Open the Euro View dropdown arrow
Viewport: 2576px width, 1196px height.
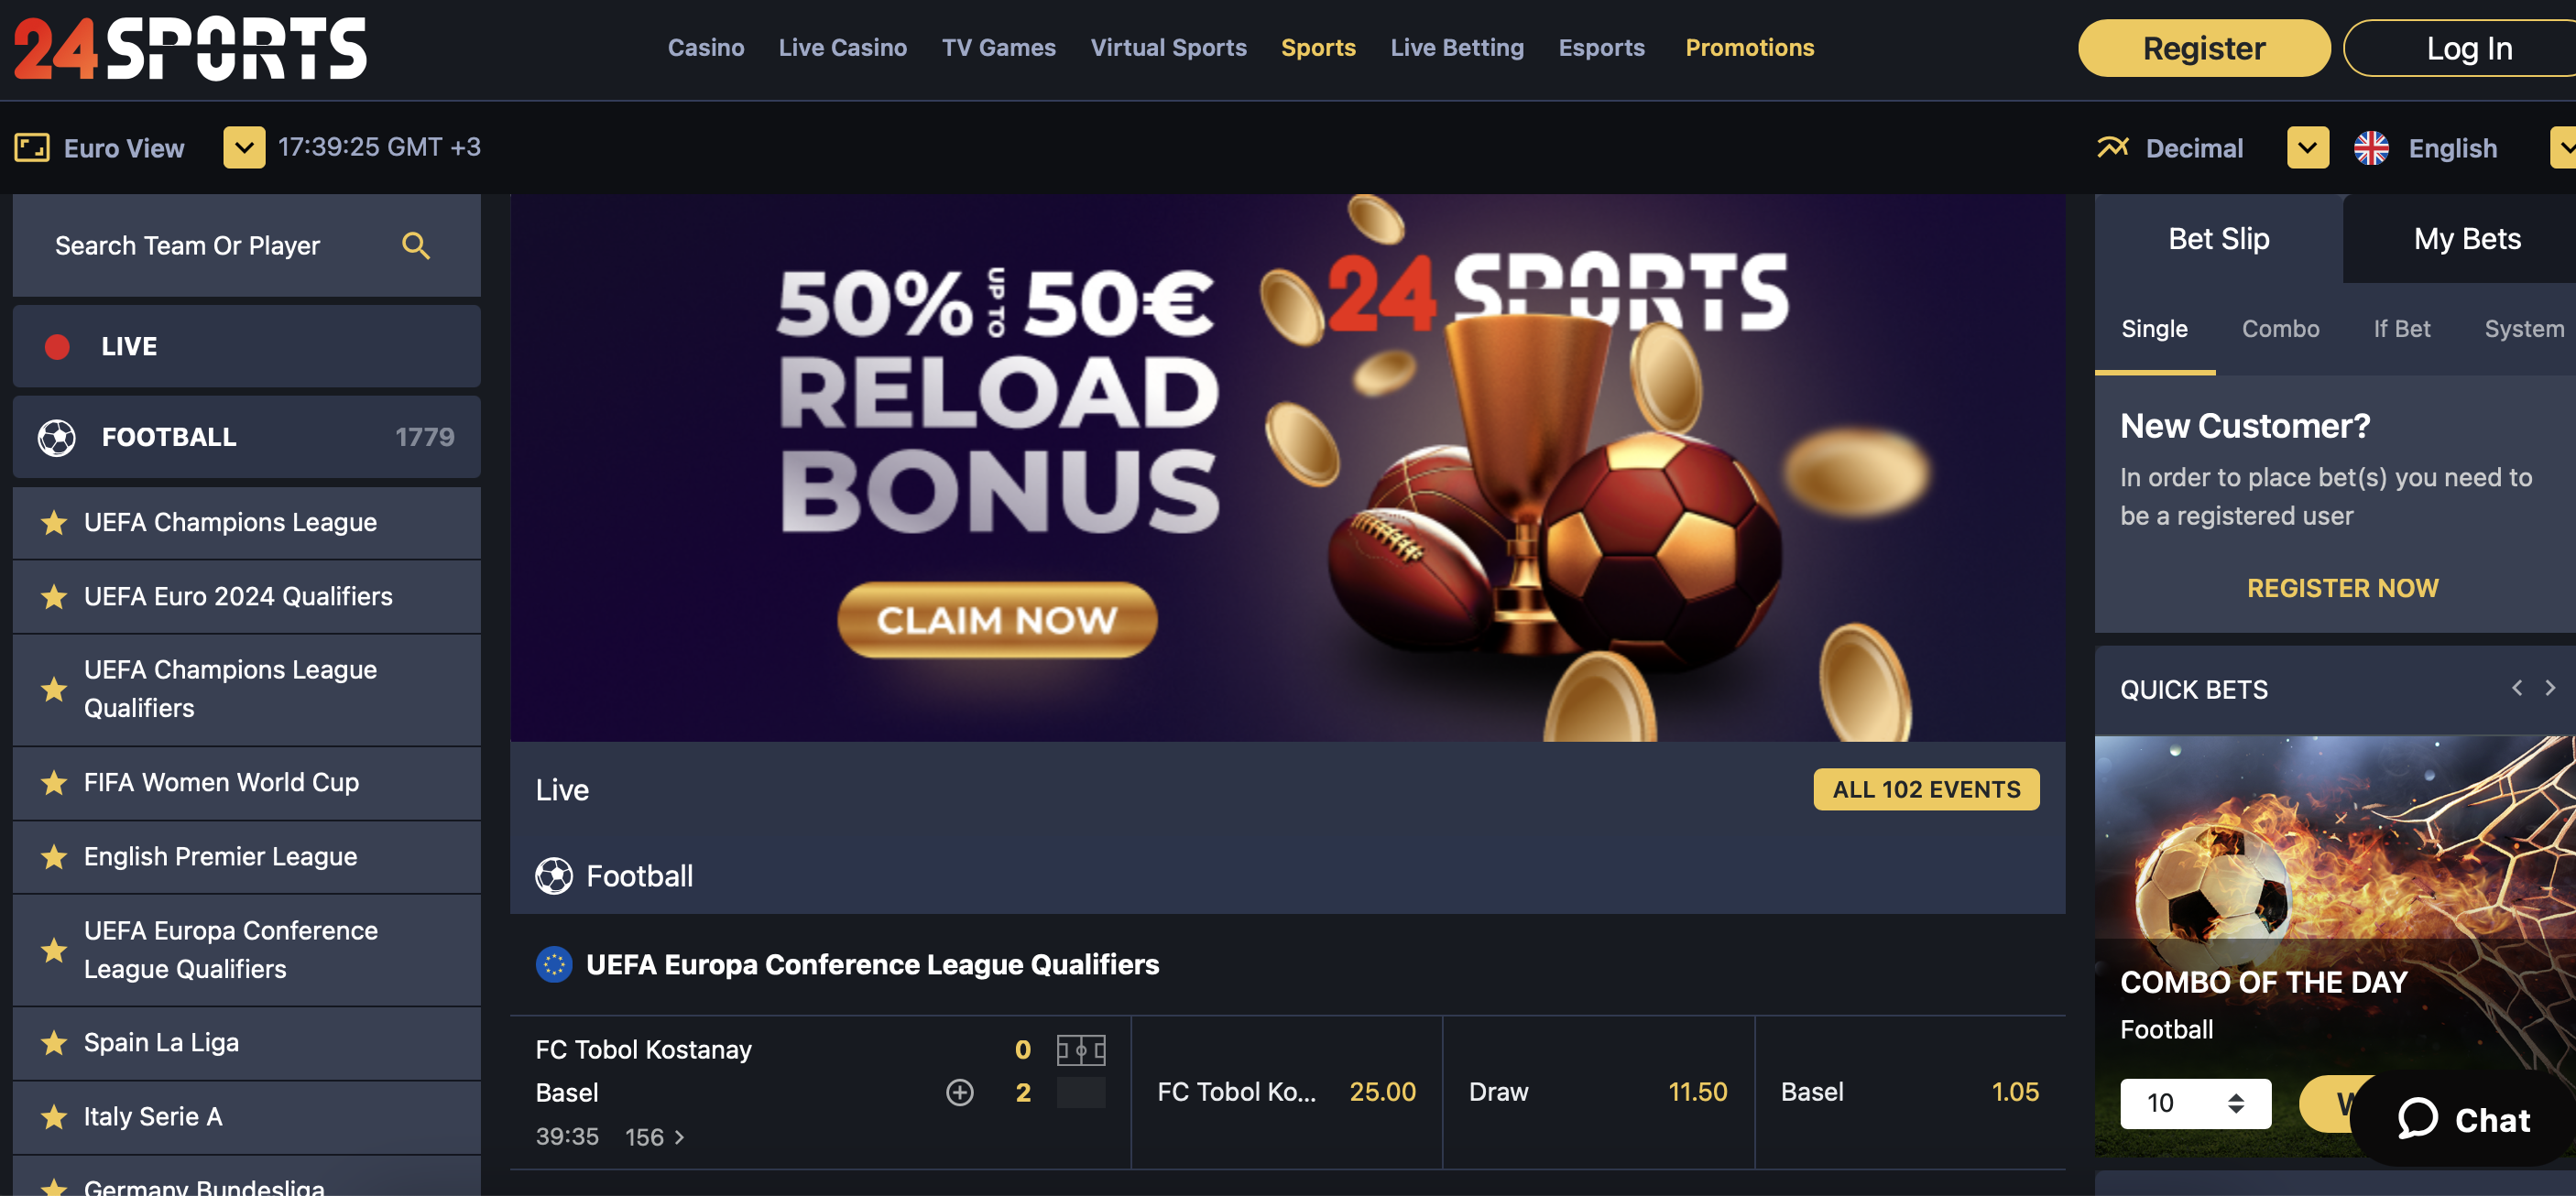[x=244, y=148]
